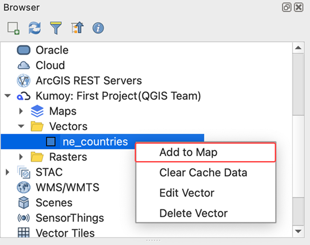Refresh the Browser panel
The height and width of the screenshot is (245, 310).
point(35,28)
